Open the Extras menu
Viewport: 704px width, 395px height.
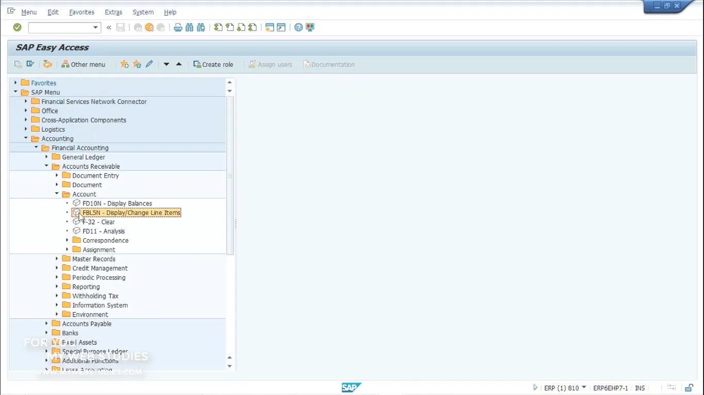[113, 12]
